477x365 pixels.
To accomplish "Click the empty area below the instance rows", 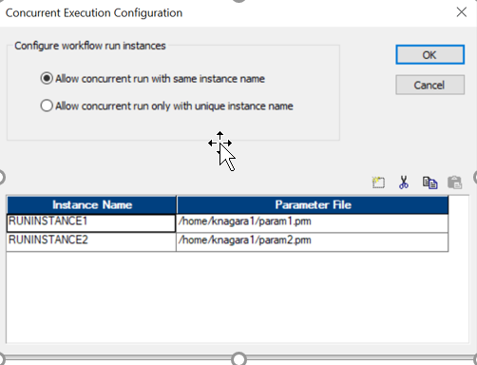I will (x=237, y=298).
